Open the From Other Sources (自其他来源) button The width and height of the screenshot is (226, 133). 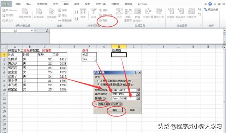(25, 14)
